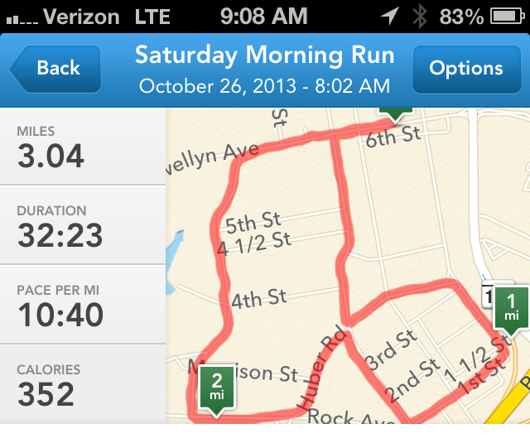Select the CALORIES 352 stat panel
Screen dimensions: 530x443
click(83, 384)
